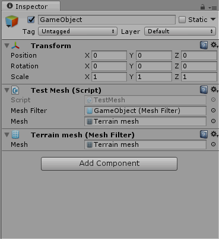This screenshot has width=219, height=239.
Task: Collapse the Test Mesh (Script) component
Action: click(x=7, y=90)
